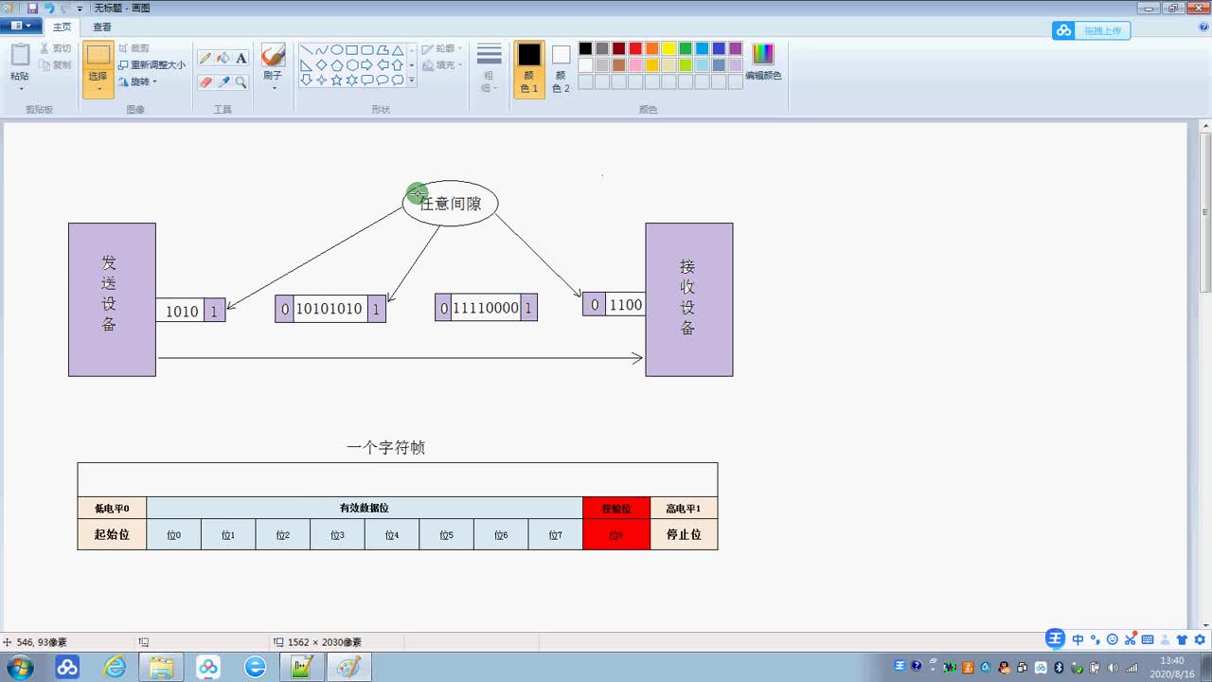The height and width of the screenshot is (682, 1212).
Task: Click the Copy (复制) button
Action: [55, 64]
